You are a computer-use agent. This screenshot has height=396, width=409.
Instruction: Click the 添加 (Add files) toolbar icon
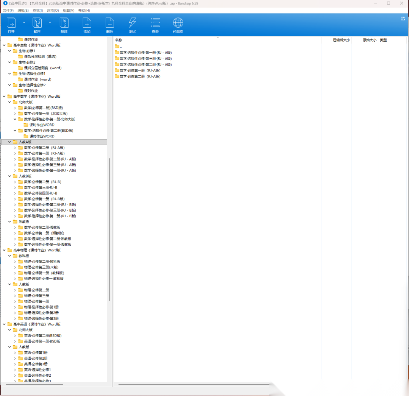pos(87,23)
